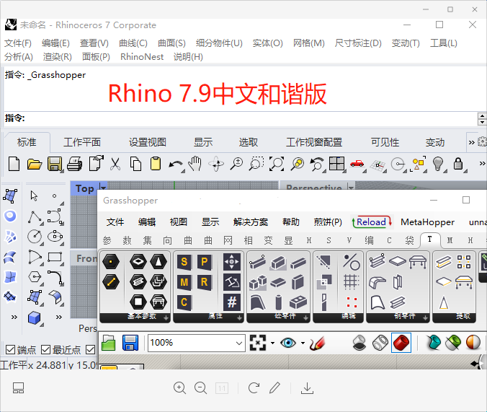
Task: Click the Grasshopper open file green folder icon
Action: (x=108, y=343)
